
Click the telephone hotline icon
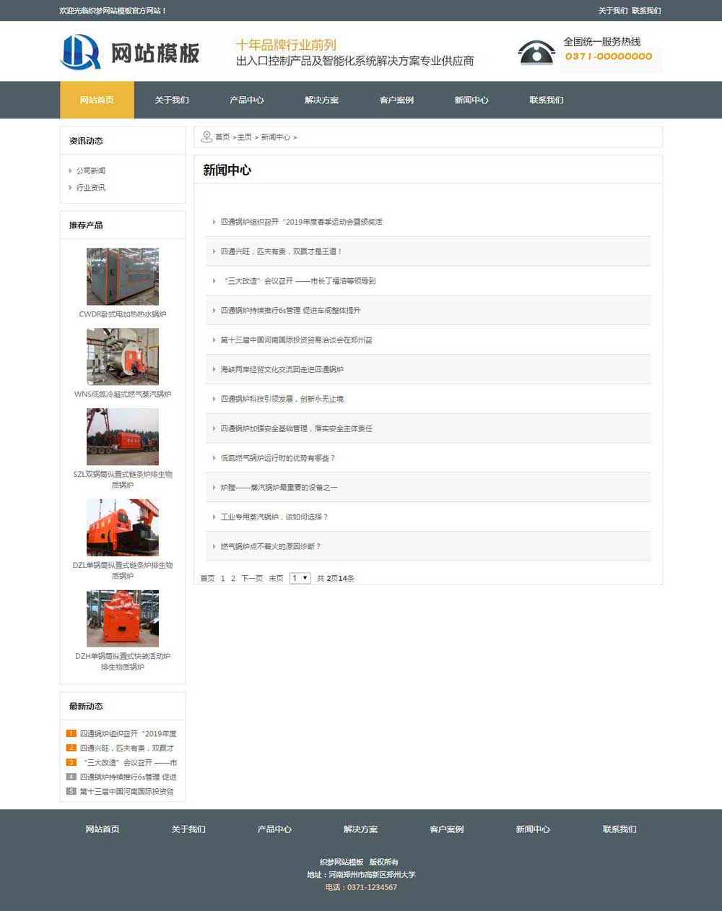[x=536, y=53]
